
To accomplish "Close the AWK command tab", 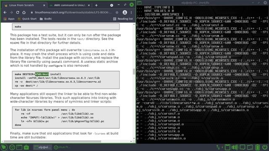I will click(89, 5).
